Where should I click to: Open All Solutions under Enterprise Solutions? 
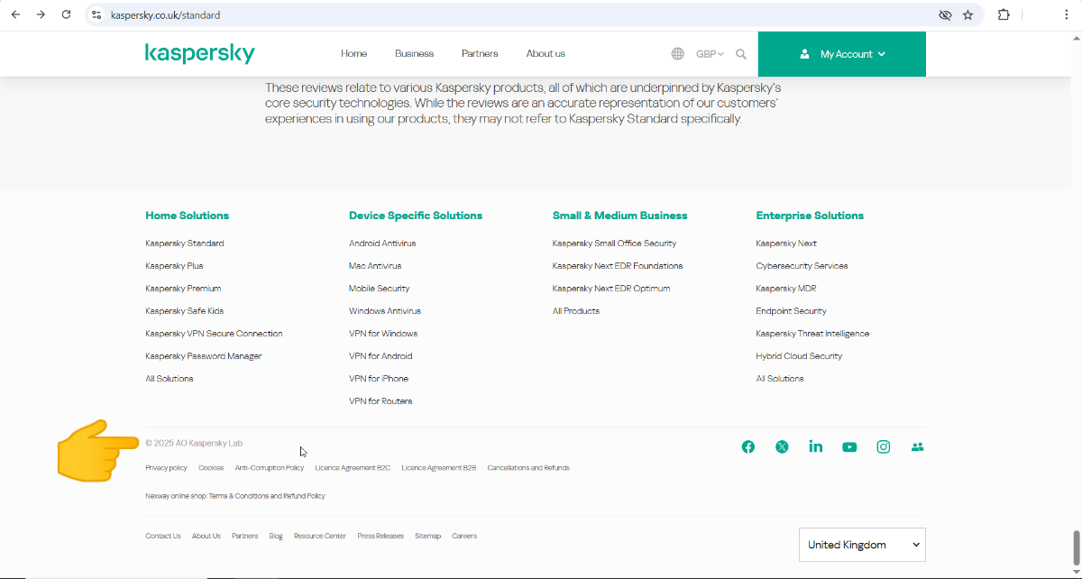pos(780,379)
